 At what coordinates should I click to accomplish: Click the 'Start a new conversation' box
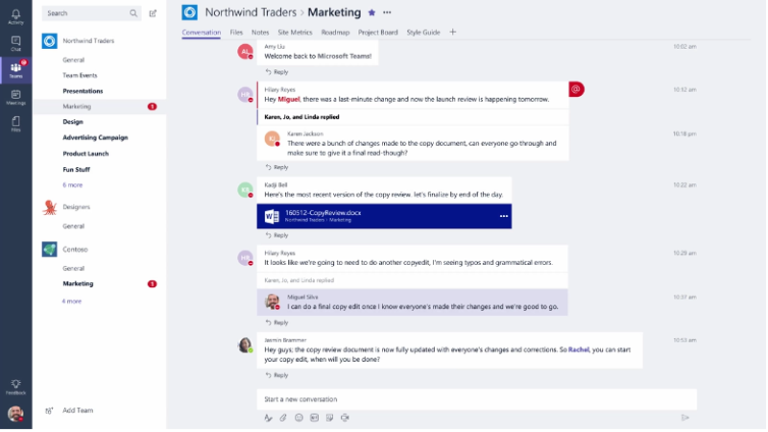point(476,399)
